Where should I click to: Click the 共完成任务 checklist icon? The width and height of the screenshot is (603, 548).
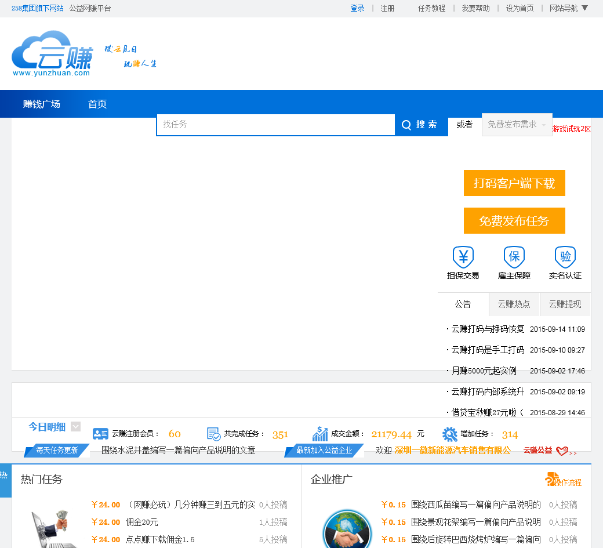tap(213, 434)
